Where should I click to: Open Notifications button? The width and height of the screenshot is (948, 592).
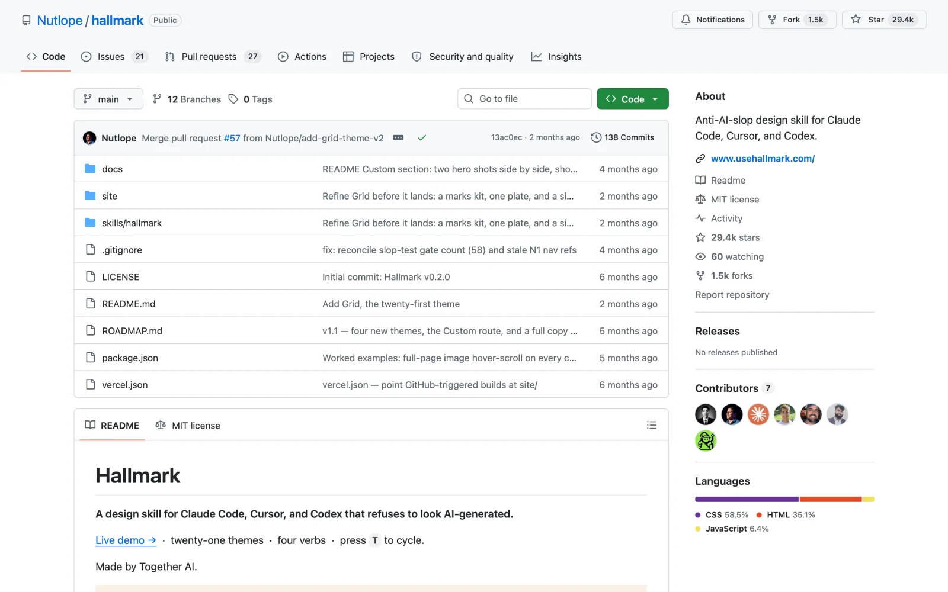click(x=712, y=20)
